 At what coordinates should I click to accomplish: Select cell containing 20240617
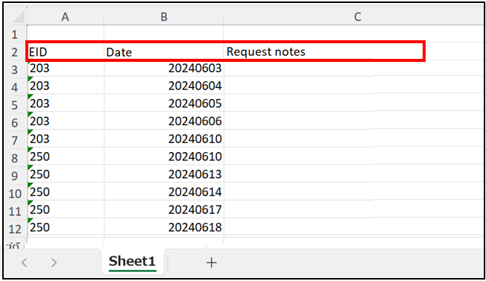tap(164, 209)
